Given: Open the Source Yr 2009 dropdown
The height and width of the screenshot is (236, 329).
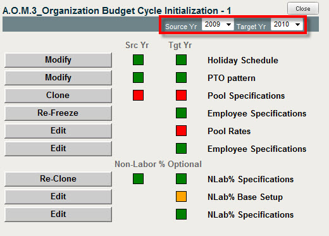Looking at the screenshot, I should pos(218,25).
